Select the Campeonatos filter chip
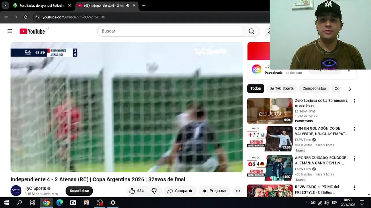The image size is (371, 208). click(x=314, y=88)
